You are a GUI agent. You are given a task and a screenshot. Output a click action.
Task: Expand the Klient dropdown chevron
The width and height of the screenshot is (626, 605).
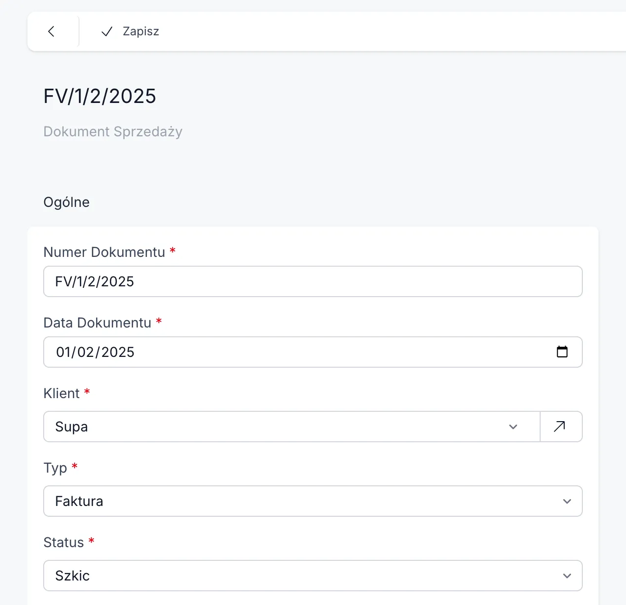513,427
